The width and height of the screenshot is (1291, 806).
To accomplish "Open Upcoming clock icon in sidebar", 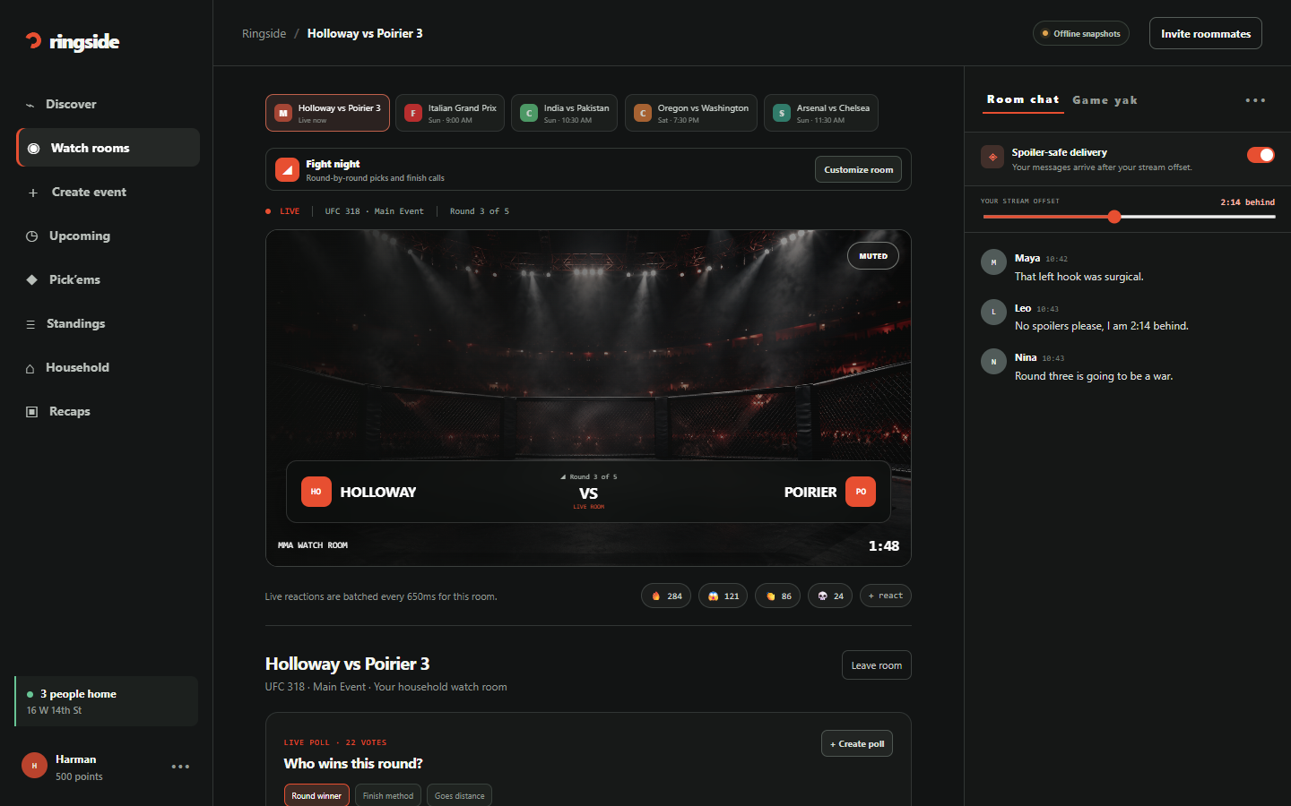I will point(32,236).
